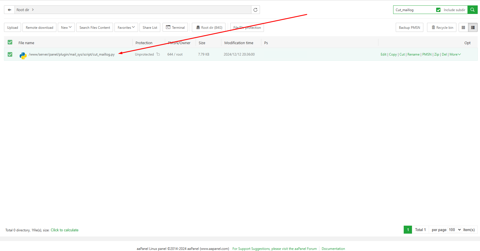Click the Unprotected status text

(144, 54)
